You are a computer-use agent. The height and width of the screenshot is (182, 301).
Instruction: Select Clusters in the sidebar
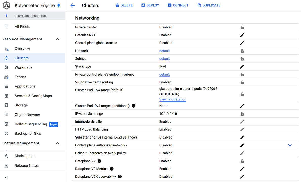pyautogui.click(x=32, y=58)
